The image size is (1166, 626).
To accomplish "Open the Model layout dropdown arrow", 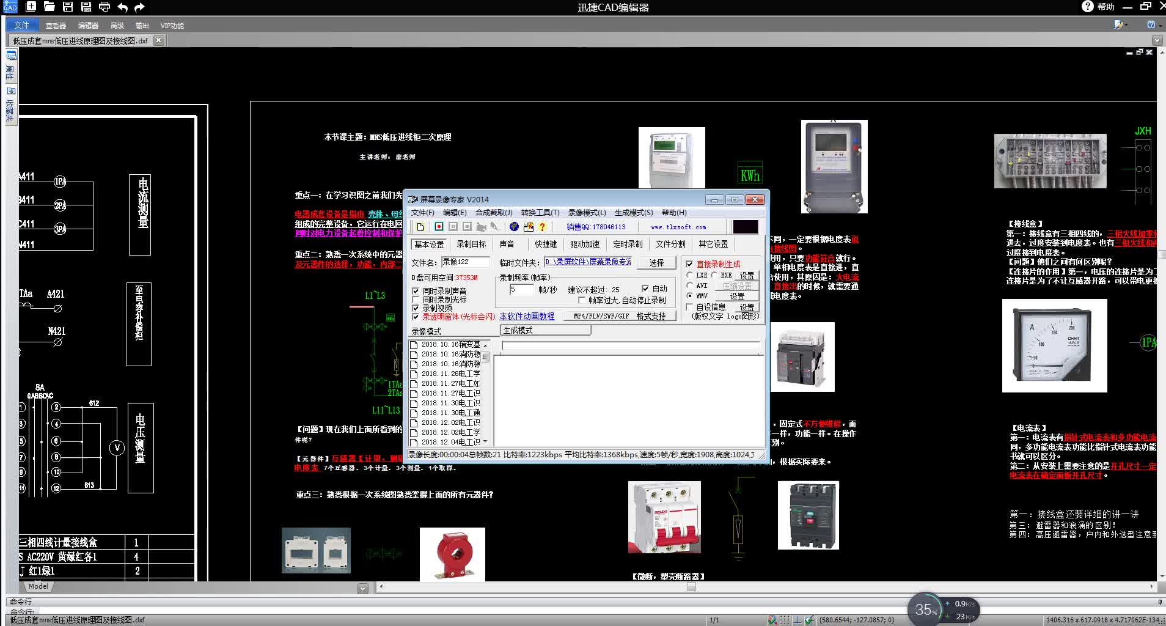I will click(x=362, y=589).
